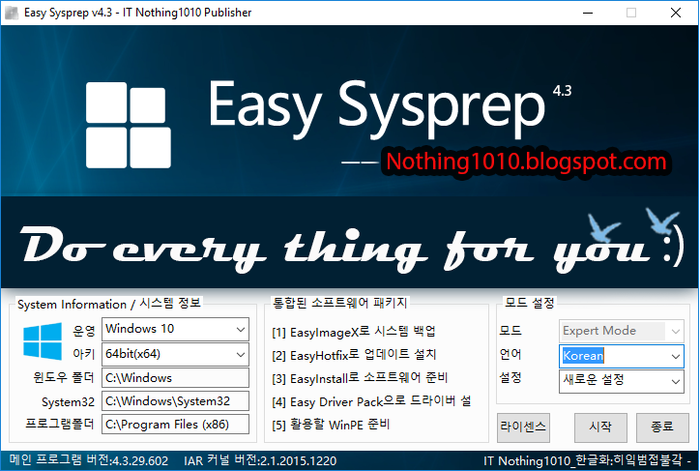Click the 라이센스 button
The width and height of the screenshot is (700, 471).
523,427
